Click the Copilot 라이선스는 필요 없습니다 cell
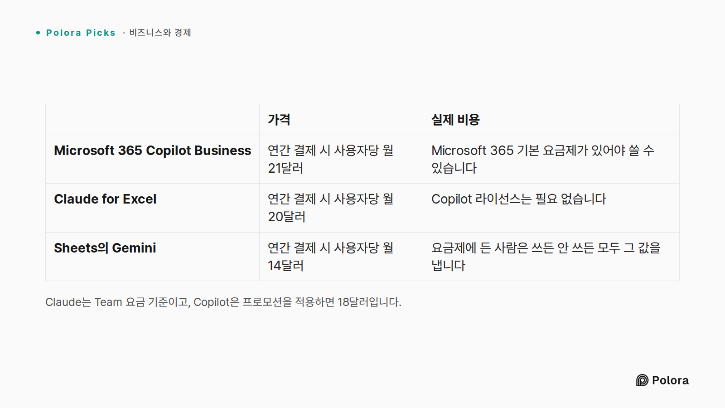This screenshot has width=725, height=408. tap(551, 208)
